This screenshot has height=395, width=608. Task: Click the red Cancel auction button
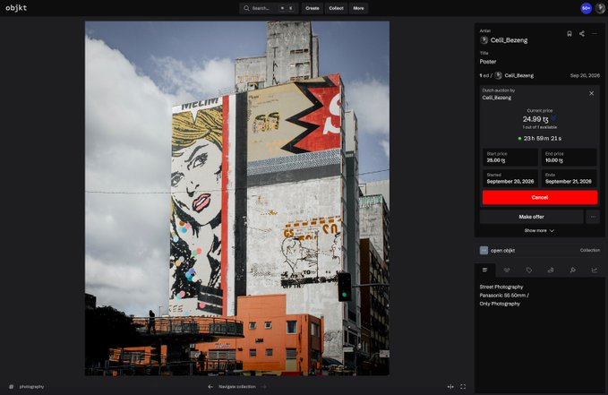click(540, 197)
